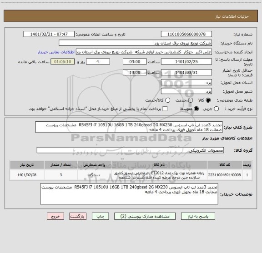Click the چاپ print button
Image resolution: width=262 pixels, height=253 pixels.
click(100, 216)
